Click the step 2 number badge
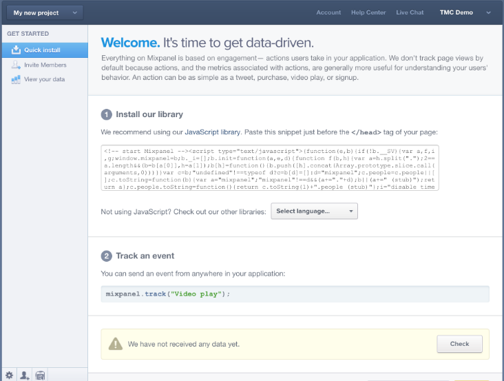 107,256
